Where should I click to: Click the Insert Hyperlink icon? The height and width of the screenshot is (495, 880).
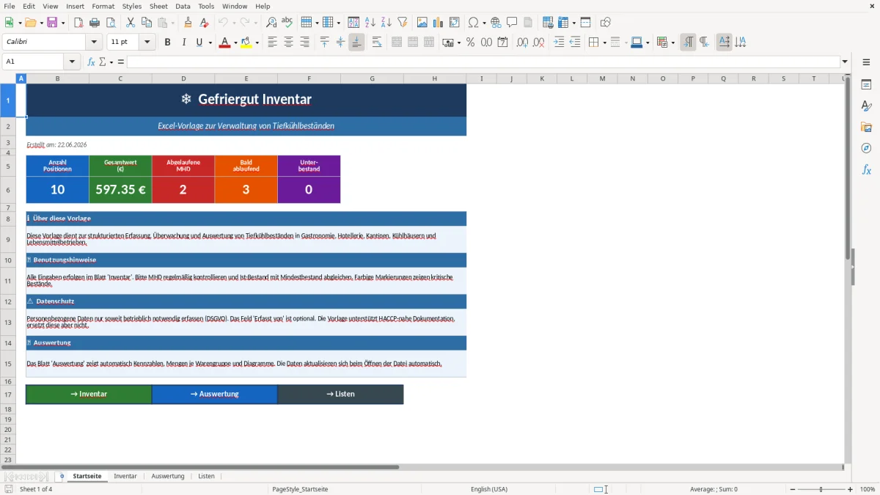[496, 23]
